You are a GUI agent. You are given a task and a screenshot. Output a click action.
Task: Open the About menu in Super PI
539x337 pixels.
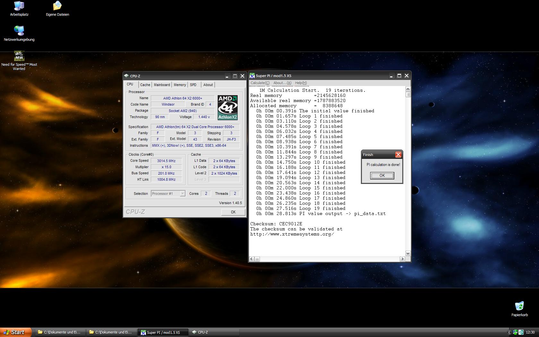282,83
